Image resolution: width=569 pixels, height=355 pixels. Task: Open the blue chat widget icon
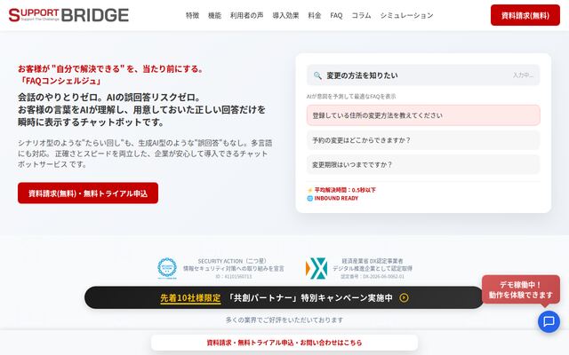coord(549,321)
